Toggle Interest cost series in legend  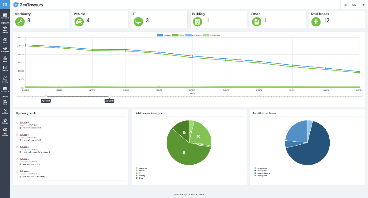click(194, 35)
